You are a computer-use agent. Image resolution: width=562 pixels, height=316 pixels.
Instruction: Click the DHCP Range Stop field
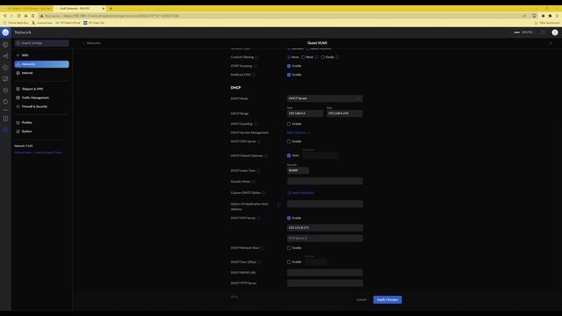[x=344, y=113]
